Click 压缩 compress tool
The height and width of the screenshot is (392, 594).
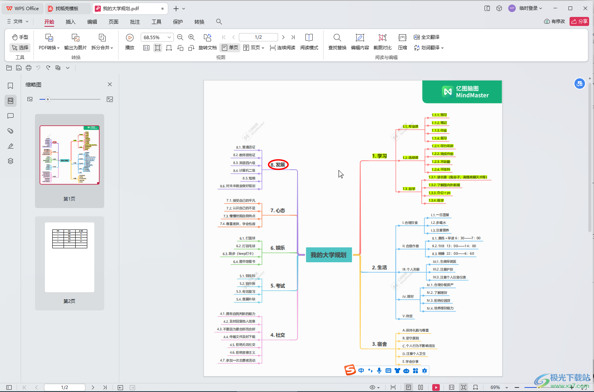(x=403, y=42)
